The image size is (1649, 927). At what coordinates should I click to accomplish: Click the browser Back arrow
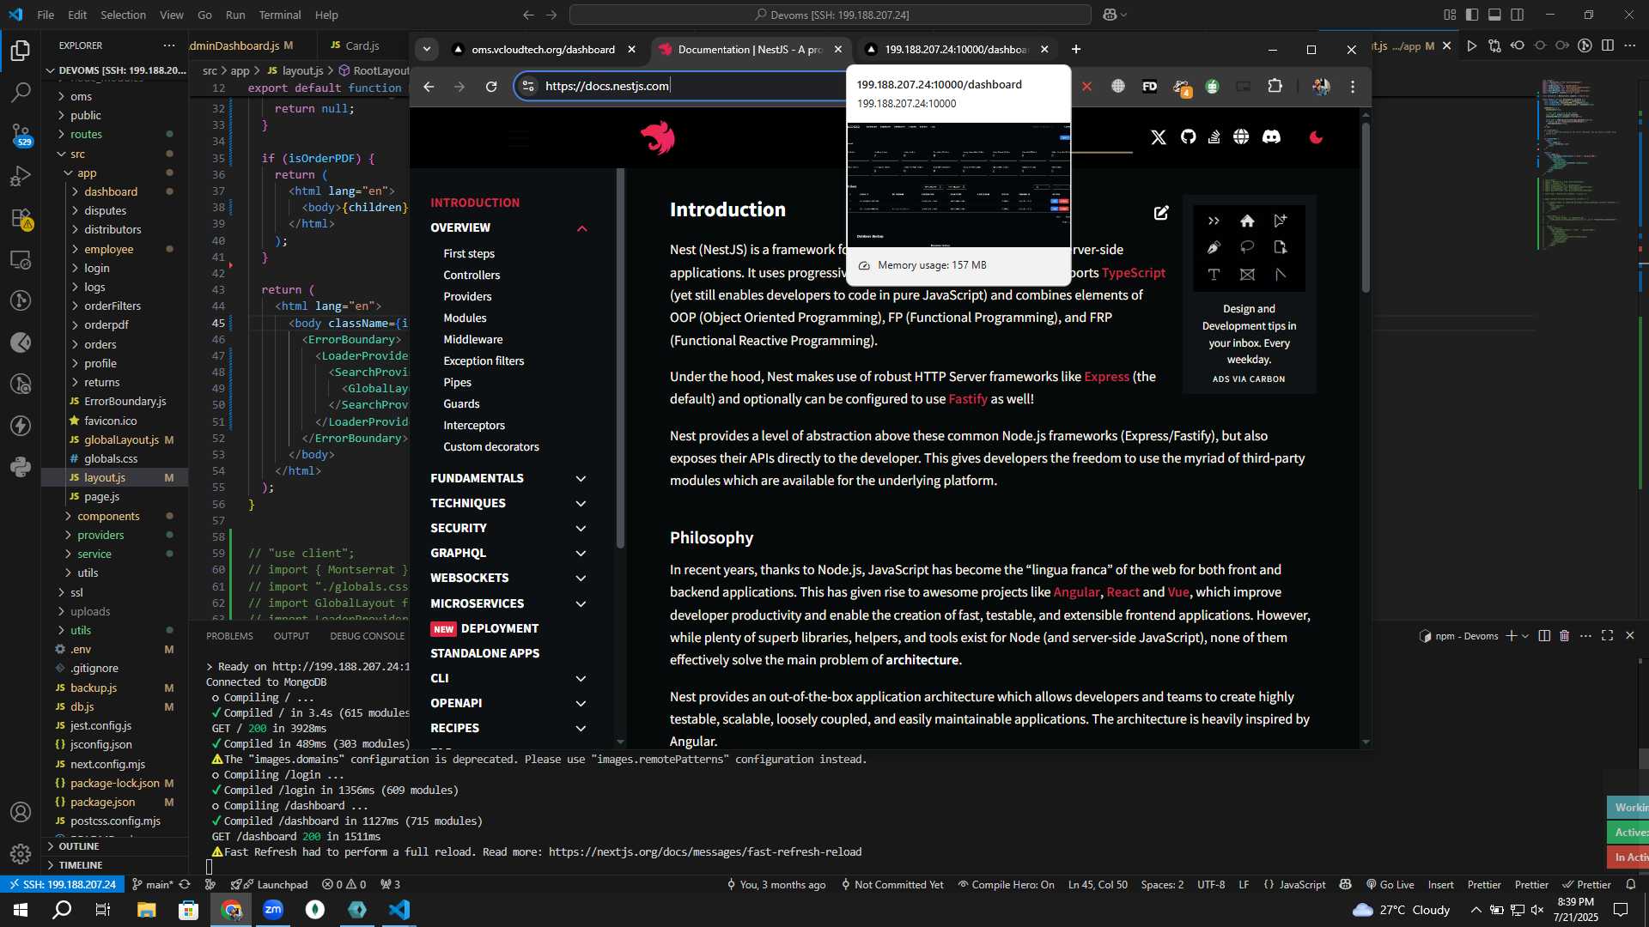(x=429, y=86)
